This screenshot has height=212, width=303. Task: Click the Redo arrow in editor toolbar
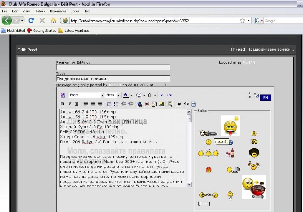tap(169, 95)
